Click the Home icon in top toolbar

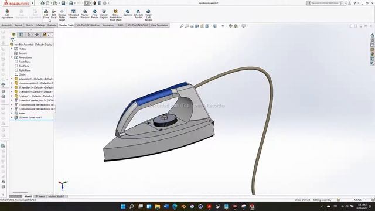pyautogui.click(x=43, y=3)
